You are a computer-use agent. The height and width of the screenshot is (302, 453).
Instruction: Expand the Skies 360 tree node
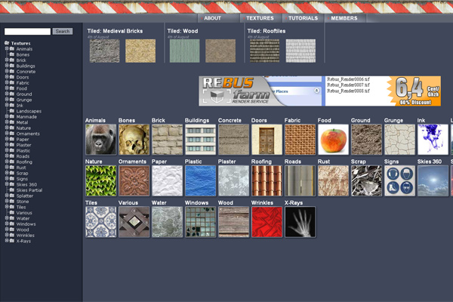7,184
